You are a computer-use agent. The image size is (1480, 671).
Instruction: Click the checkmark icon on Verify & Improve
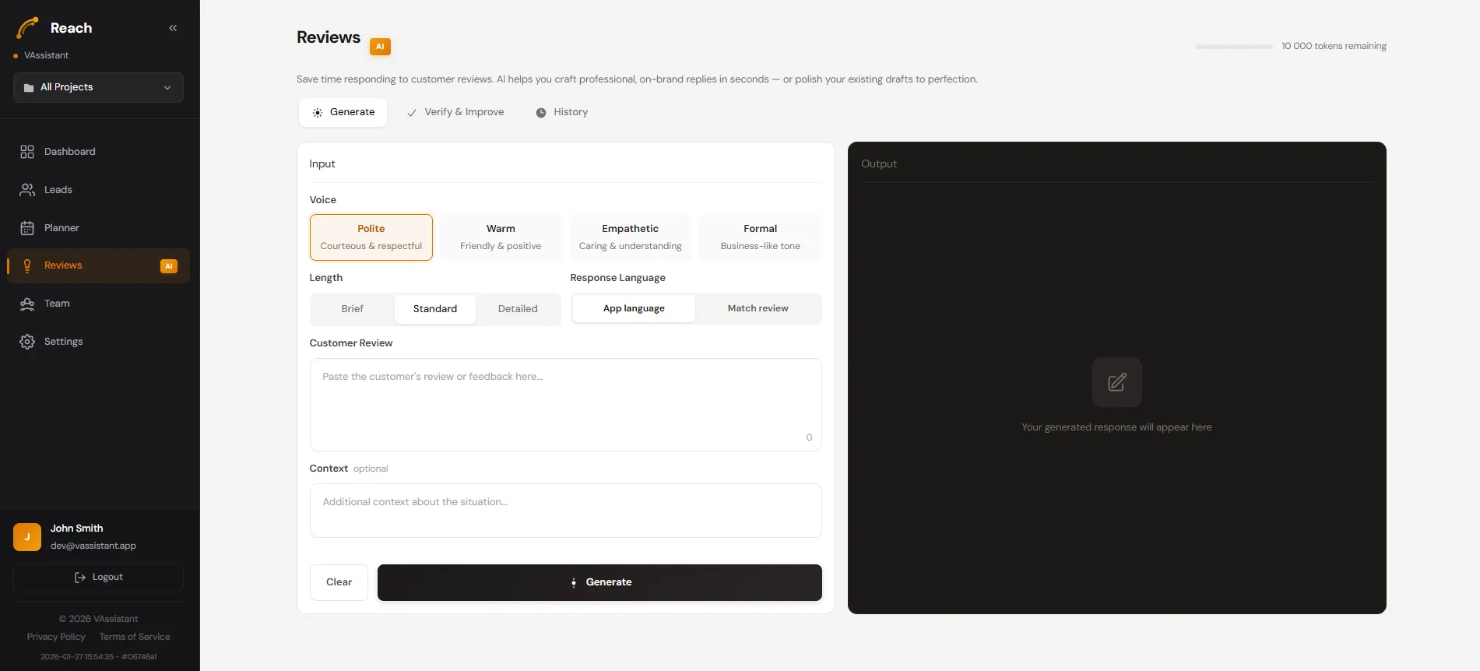412,113
